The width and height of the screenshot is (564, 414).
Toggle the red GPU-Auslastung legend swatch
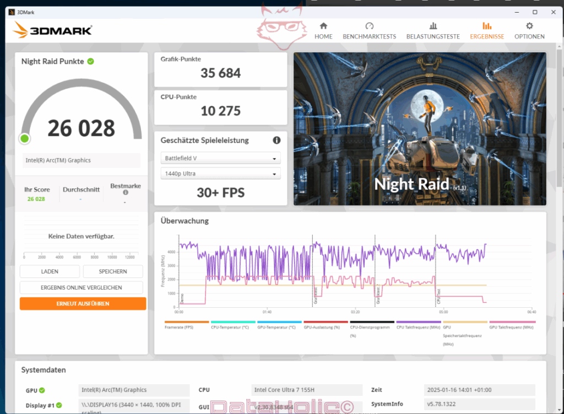326,322
